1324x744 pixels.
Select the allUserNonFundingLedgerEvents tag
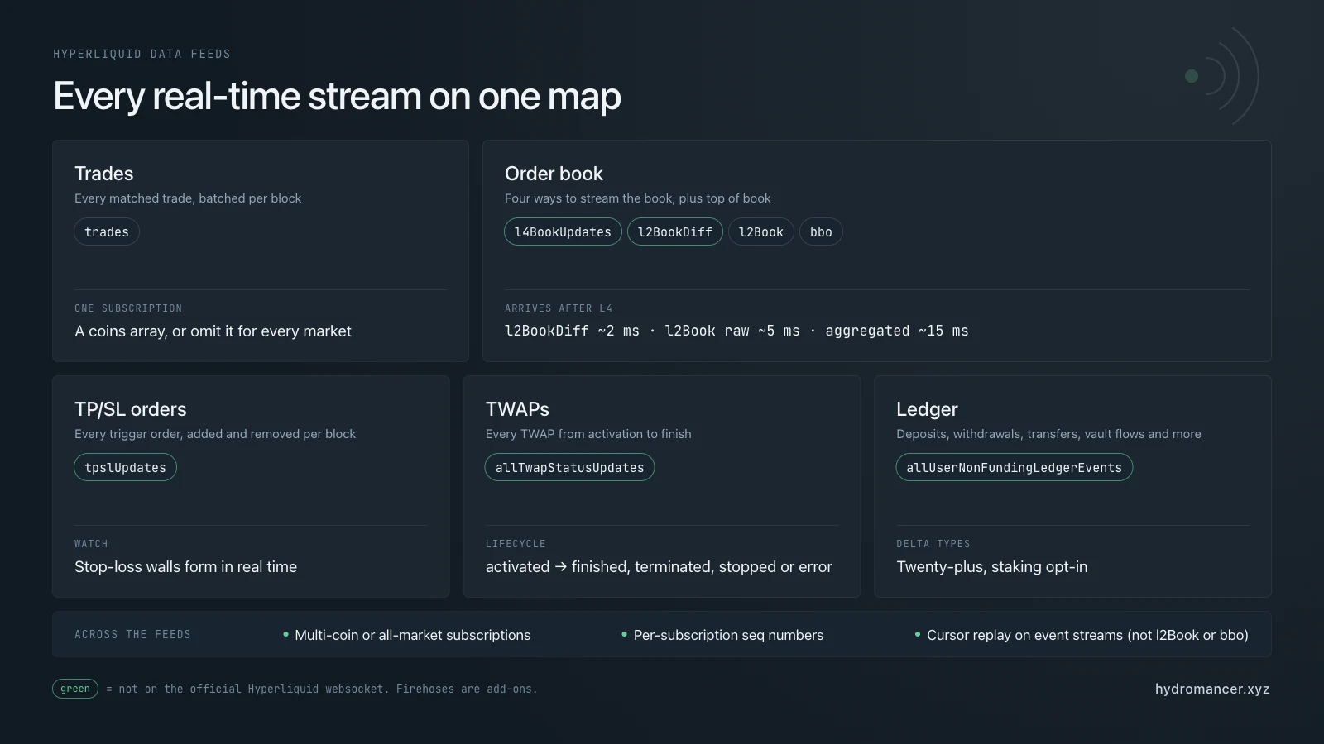click(x=1014, y=468)
